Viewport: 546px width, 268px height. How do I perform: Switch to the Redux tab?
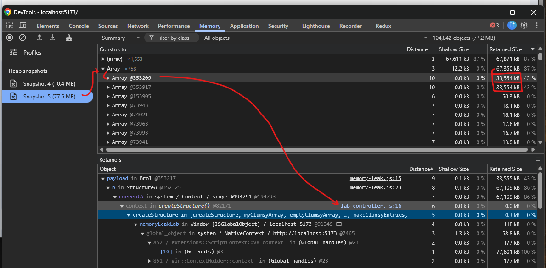(383, 26)
